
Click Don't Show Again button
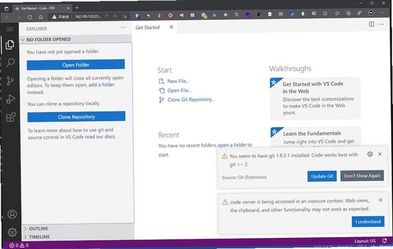[362, 176]
